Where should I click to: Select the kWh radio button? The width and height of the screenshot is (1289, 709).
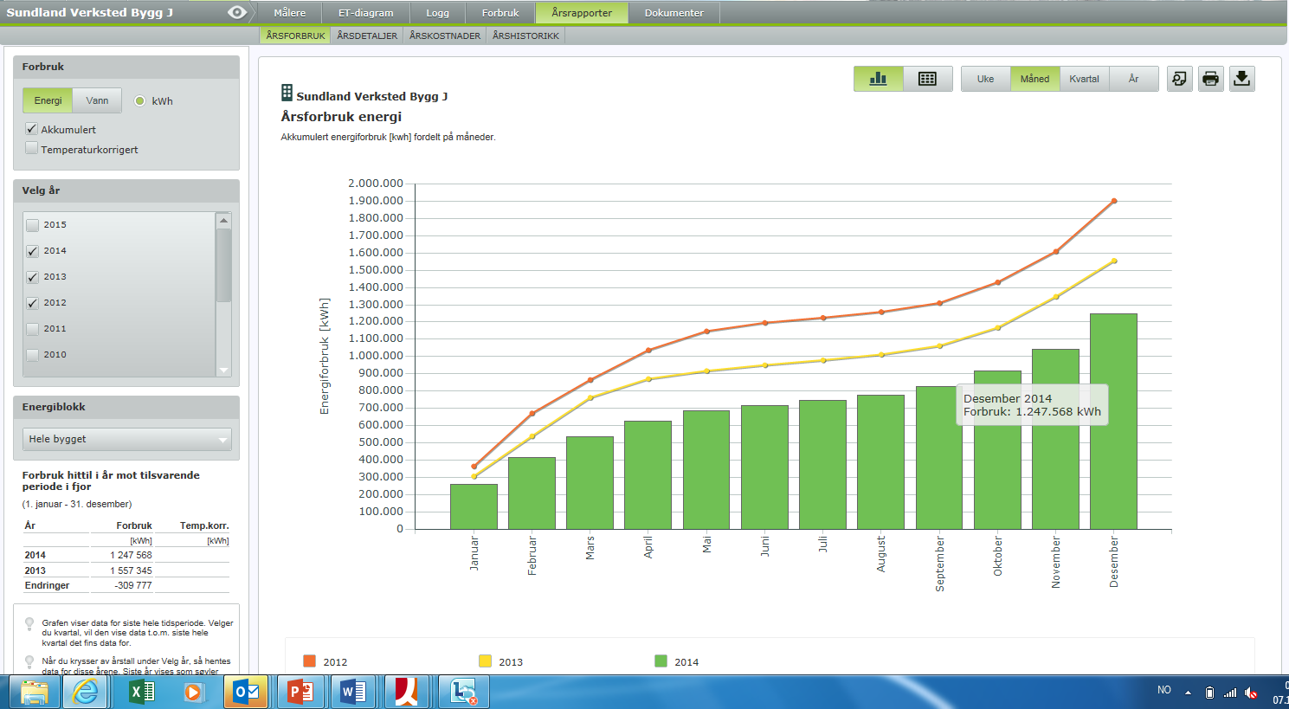point(140,101)
